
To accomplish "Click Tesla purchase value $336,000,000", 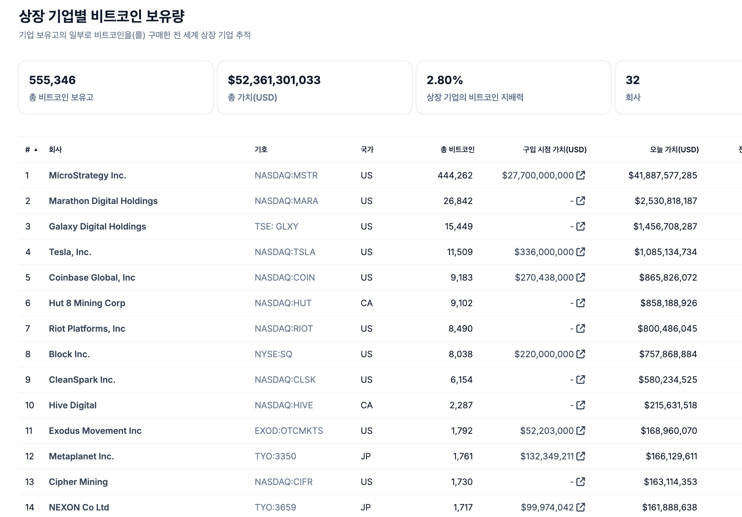I will 544,252.
